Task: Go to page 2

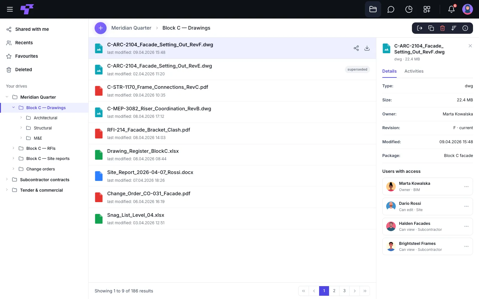Action: pos(334,291)
